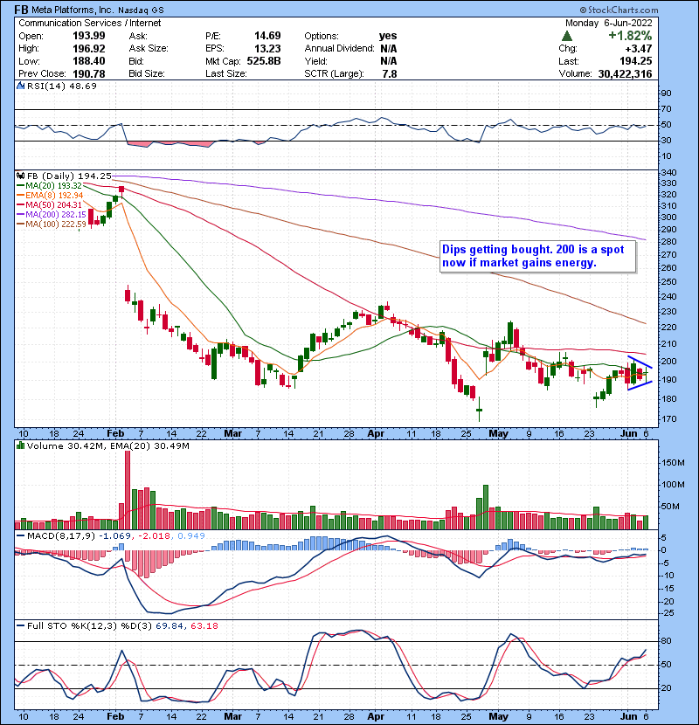
Task: Click Apr on the price chart date axis
Action: [x=376, y=434]
